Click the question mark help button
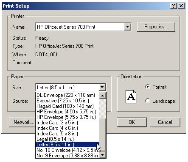The height and width of the screenshot is (162, 188). click(x=174, y=6)
